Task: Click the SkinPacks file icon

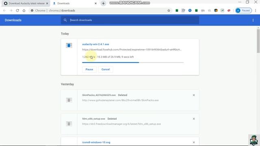Action: pos(69,100)
